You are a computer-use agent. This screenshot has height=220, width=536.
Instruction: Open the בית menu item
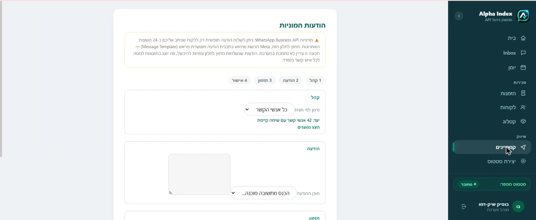click(x=492, y=38)
